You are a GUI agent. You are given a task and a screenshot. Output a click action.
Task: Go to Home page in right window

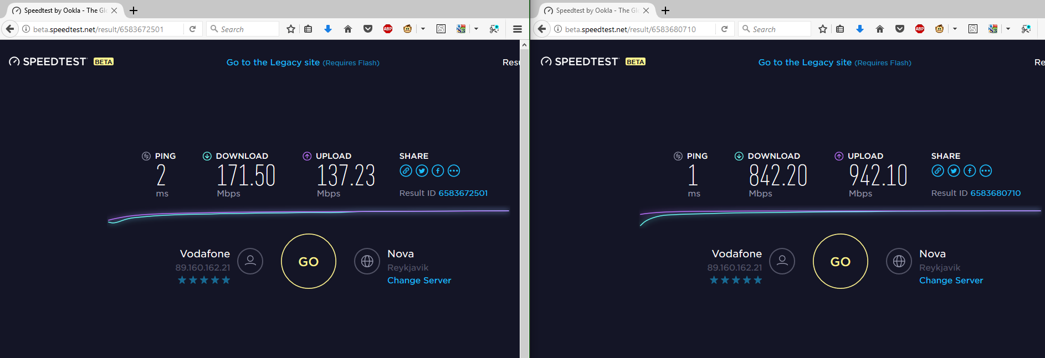point(880,29)
